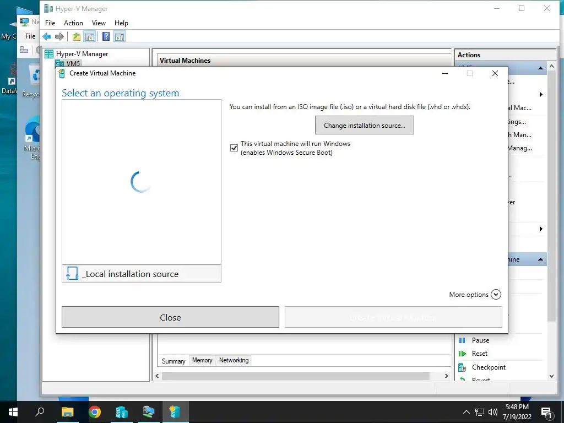Viewport: 564px width, 423px height.
Task: Switch to the monitor app taskbar icon
Action: tap(148, 412)
